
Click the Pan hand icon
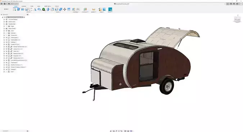pos(116,131)
